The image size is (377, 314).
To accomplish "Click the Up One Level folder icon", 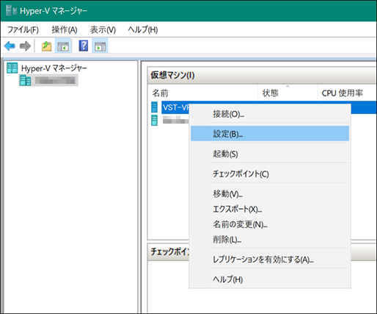I will click(x=46, y=46).
